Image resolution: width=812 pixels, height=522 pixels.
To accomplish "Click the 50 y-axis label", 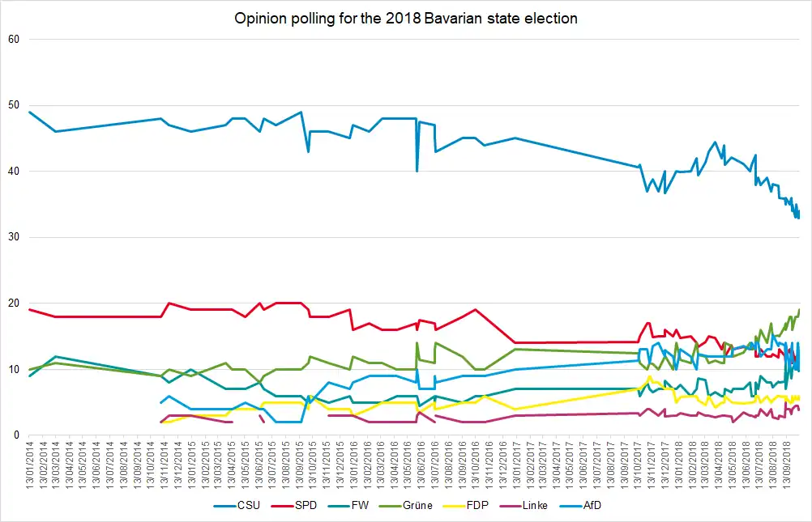I will coord(13,105).
